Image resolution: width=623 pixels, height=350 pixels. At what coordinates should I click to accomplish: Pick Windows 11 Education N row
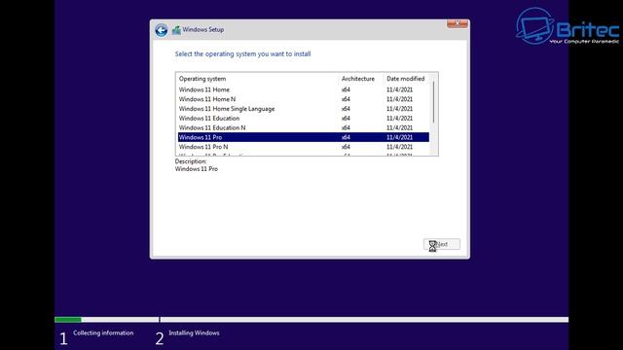304,127
